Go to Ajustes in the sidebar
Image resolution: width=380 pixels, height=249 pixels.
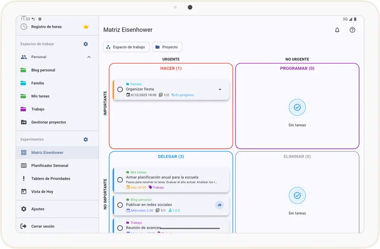coord(38,209)
